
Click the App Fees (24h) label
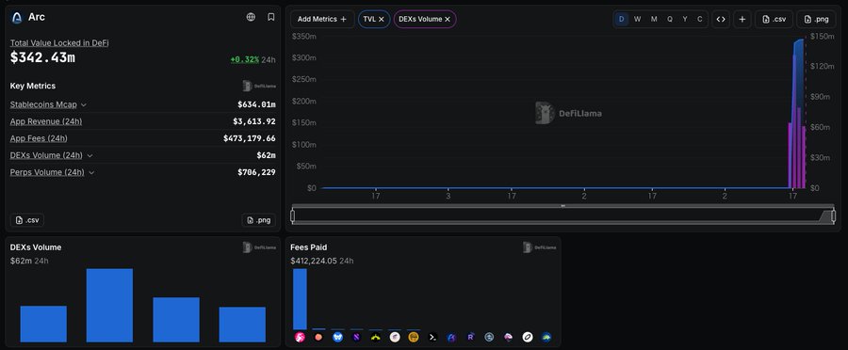point(39,139)
